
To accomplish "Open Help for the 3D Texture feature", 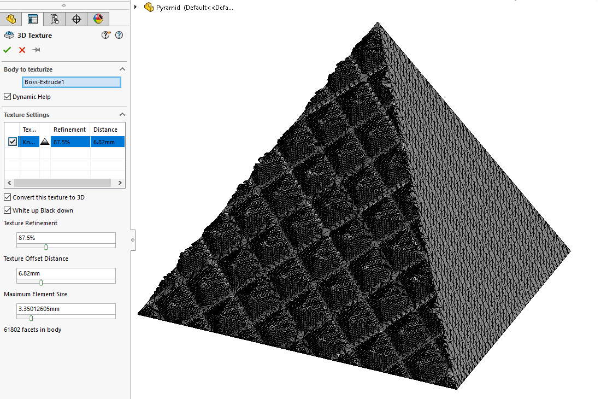I will (x=119, y=35).
